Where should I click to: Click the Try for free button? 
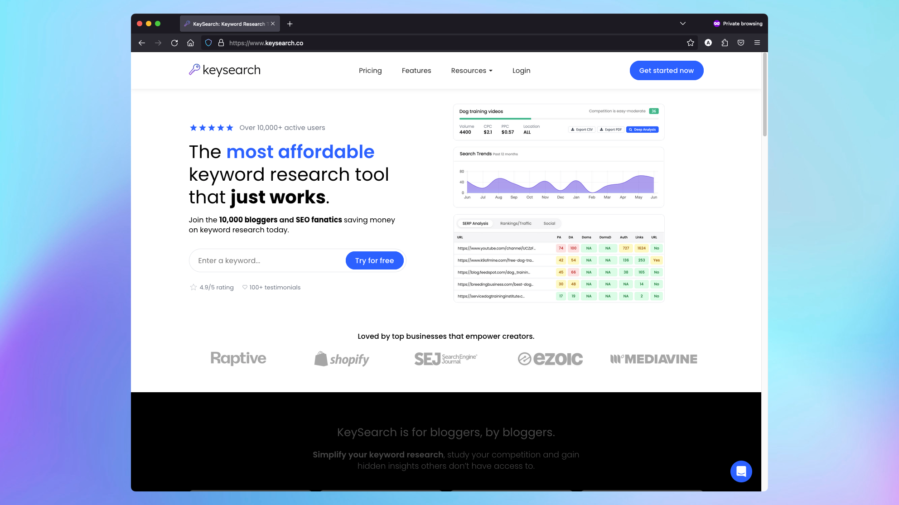tap(374, 260)
